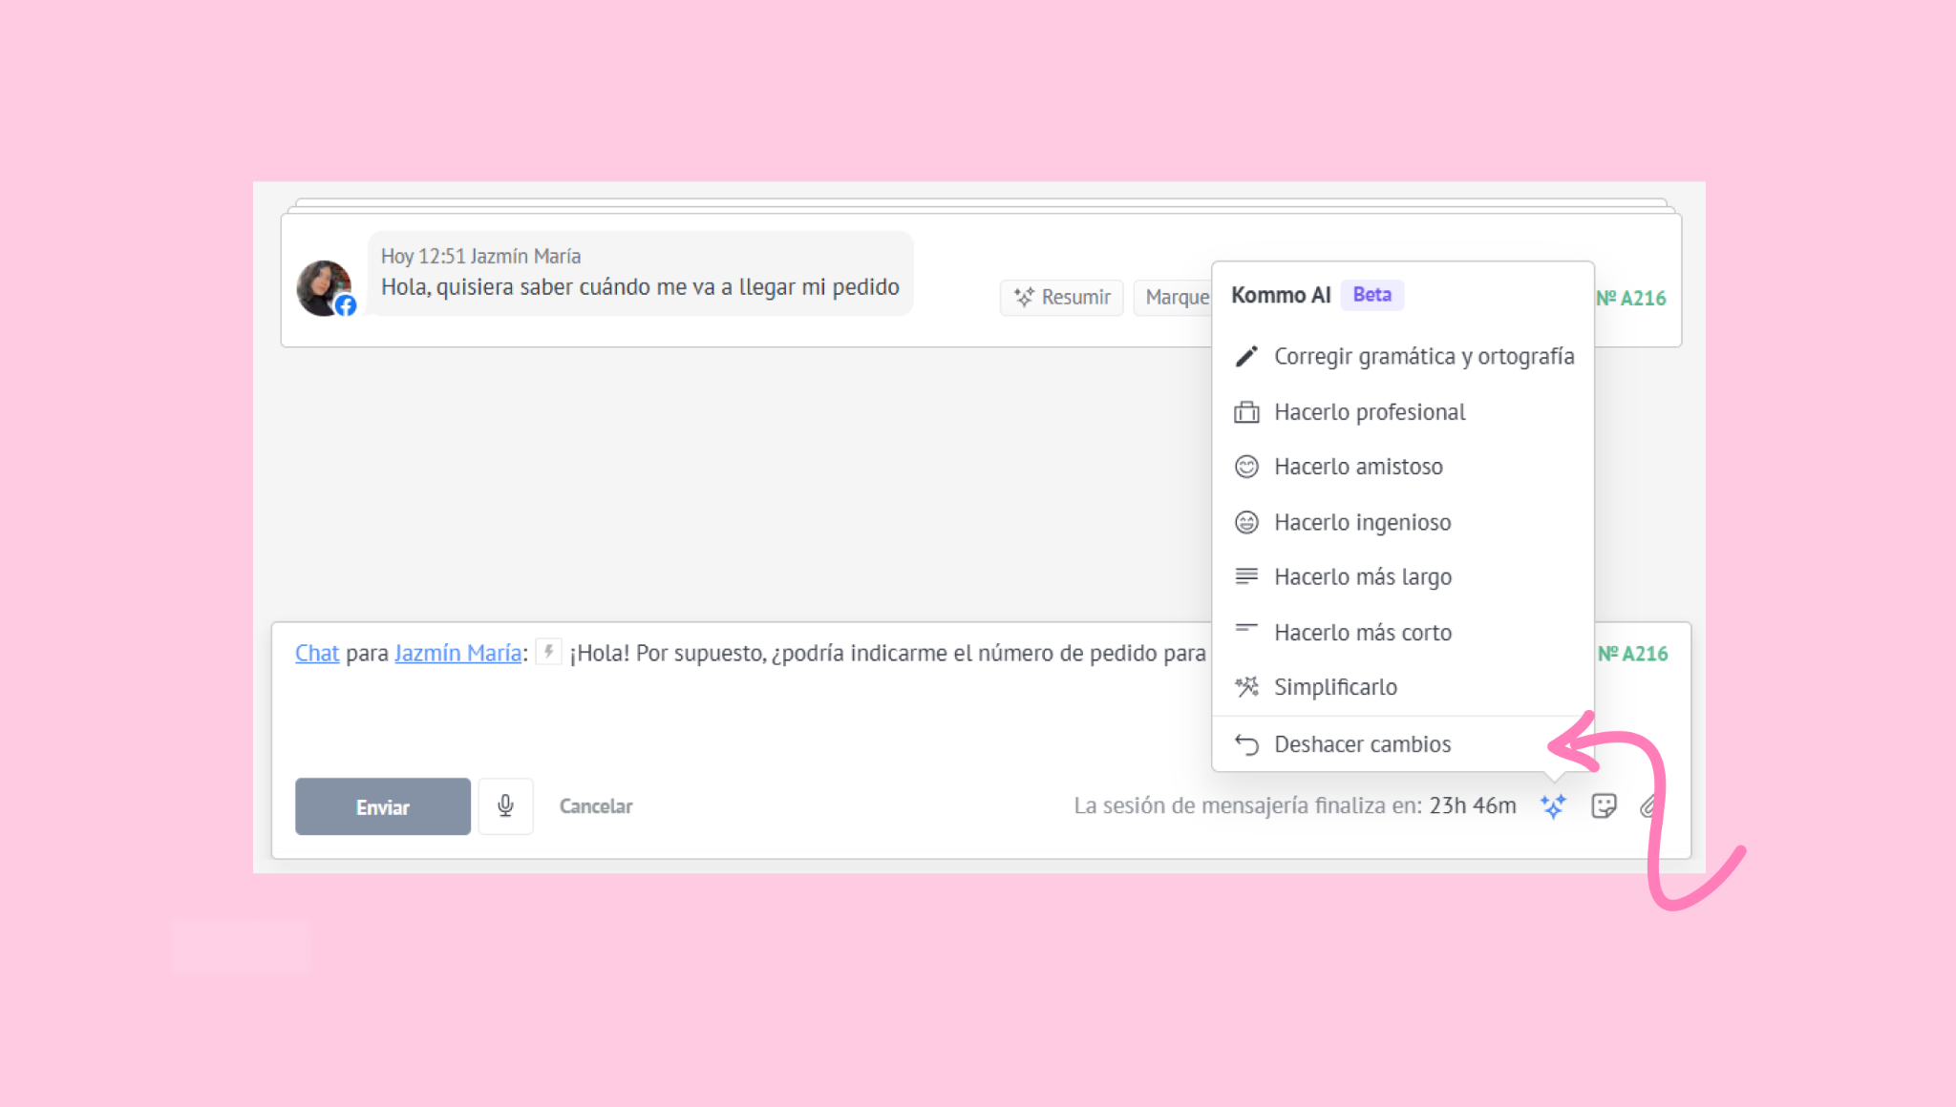Viewport: 1956px width, 1107px height.
Task: Click the session timer text 23h 46m
Action: (x=1473, y=806)
